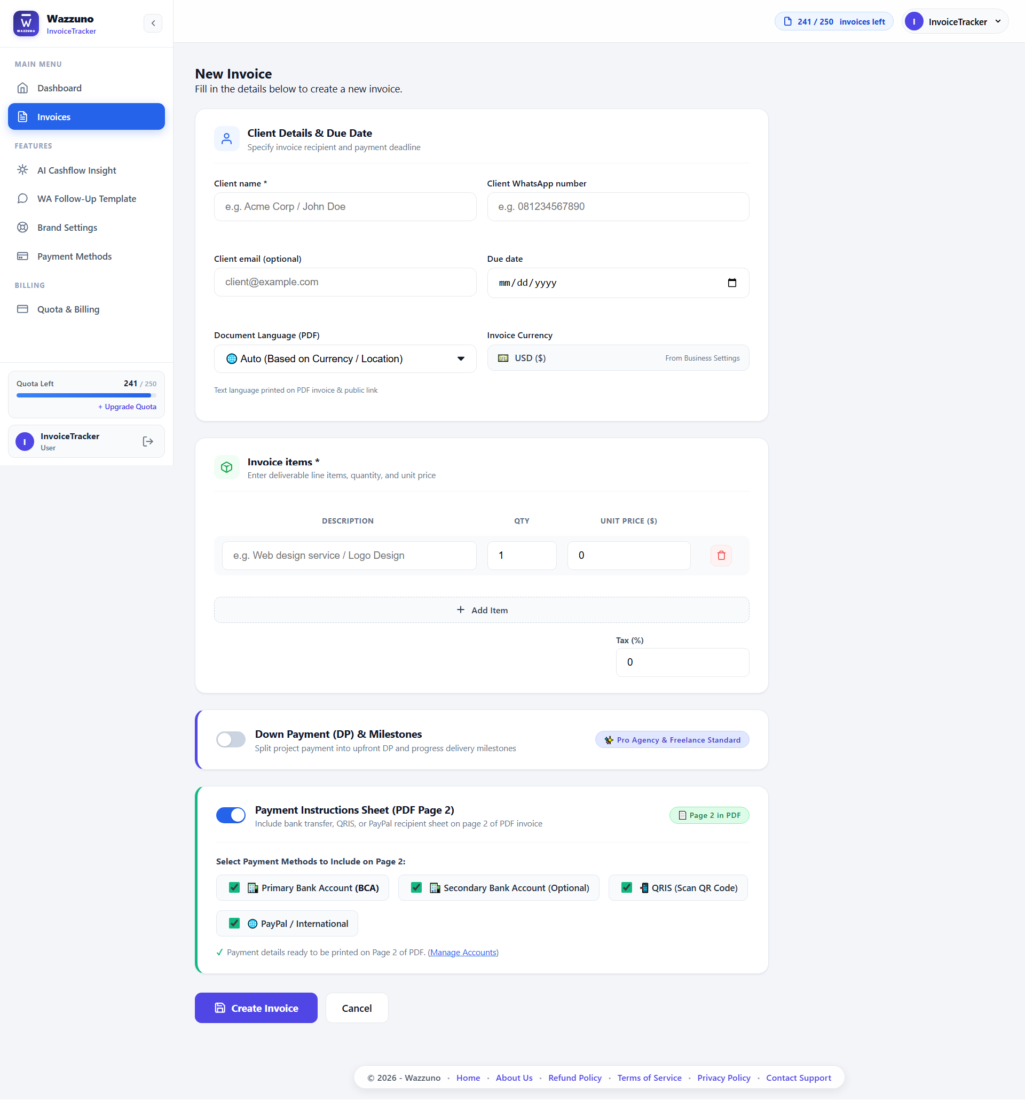Open AI Cashflow Insight page

tap(86, 170)
